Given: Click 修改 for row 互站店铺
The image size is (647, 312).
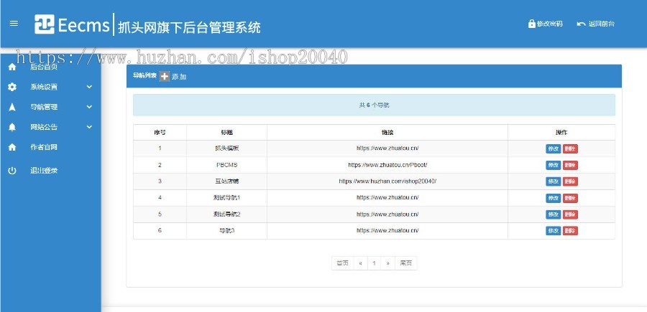Looking at the screenshot, I should (553, 181).
